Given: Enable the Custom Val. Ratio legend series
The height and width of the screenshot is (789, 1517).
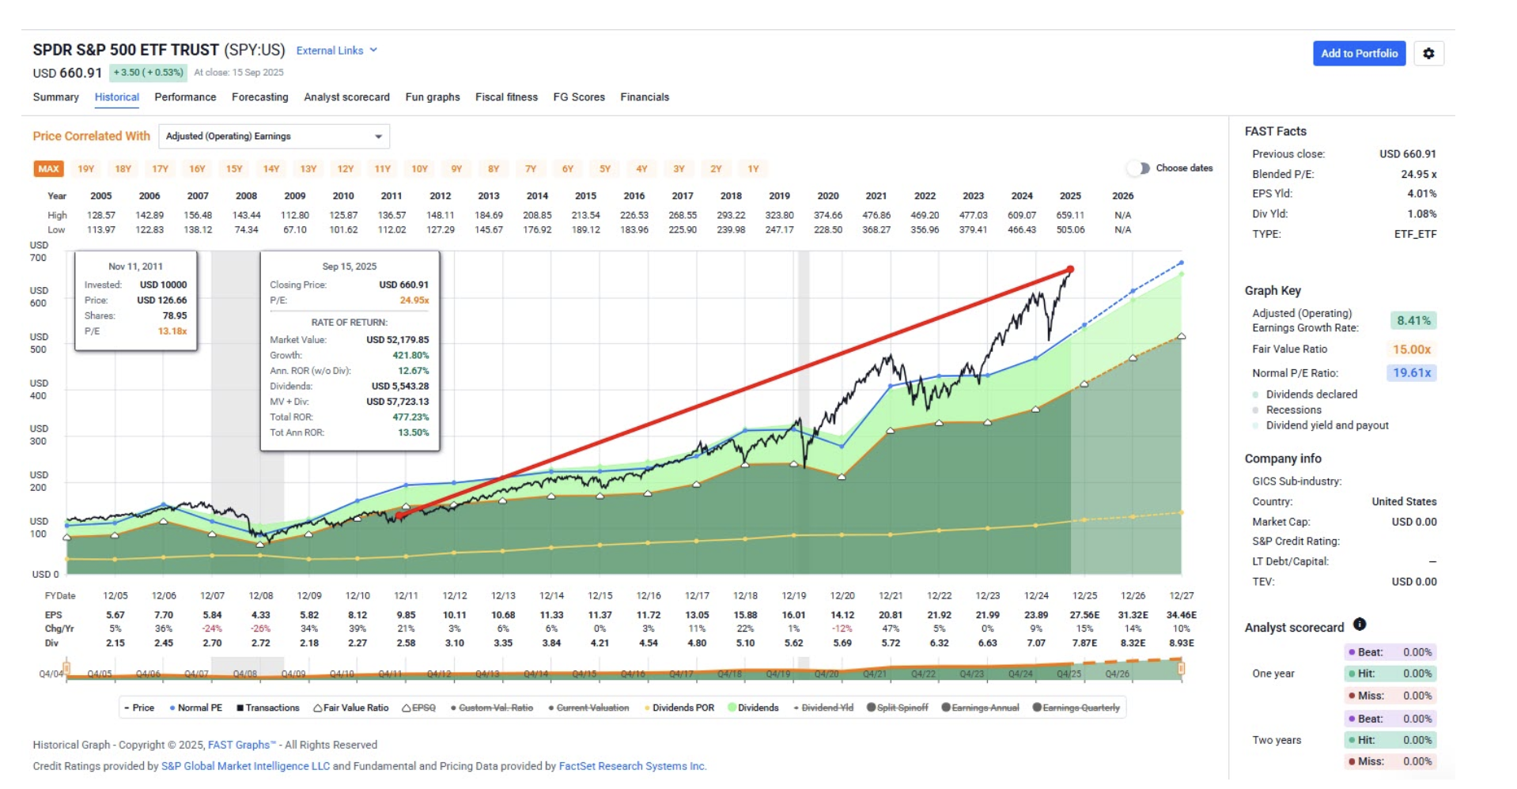Looking at the screenshot, I should (x=492, y=708).
